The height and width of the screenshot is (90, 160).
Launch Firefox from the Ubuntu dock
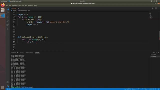coord(3,5)
